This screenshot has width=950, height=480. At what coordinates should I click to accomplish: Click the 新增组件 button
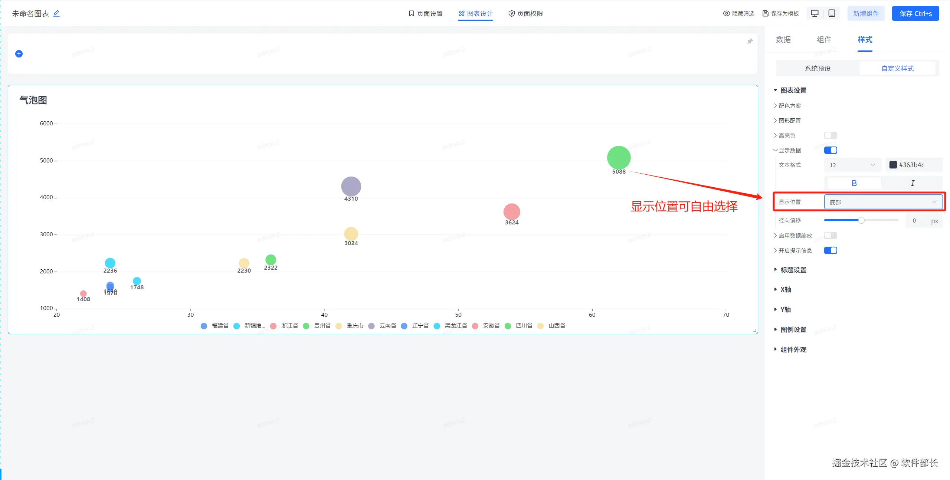866,13
